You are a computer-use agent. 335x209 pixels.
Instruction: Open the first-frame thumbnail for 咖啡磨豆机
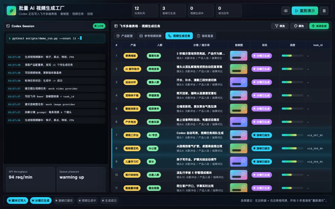(239, 148)
